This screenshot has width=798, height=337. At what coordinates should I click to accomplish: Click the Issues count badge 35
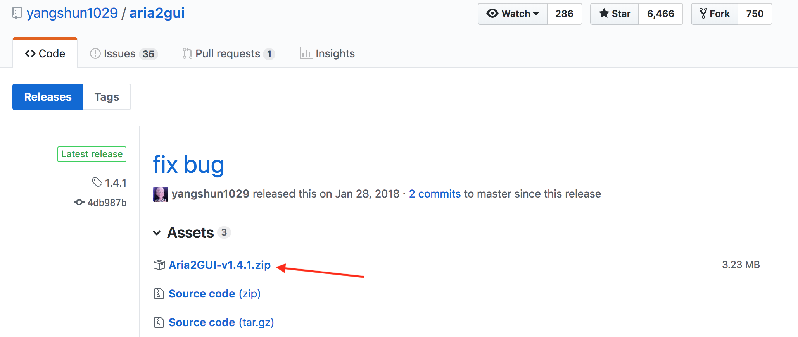(x=148, y=54)
